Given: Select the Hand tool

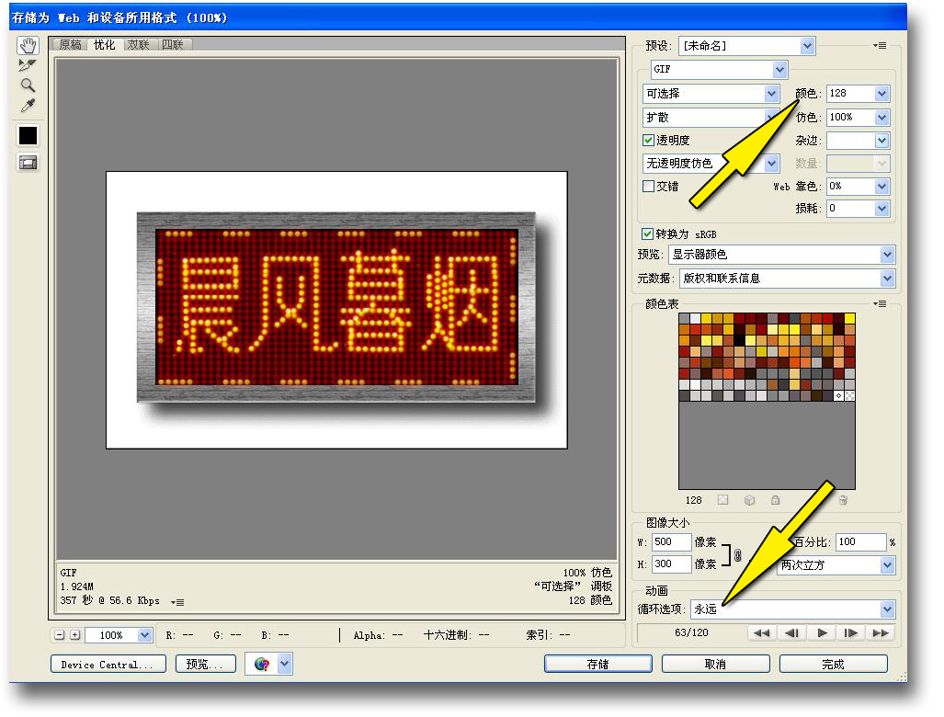Looking at the screenshot, I should pyautogui.click(x=28, y=44).
